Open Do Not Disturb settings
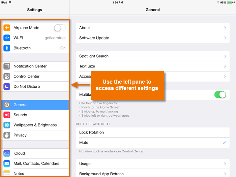The height and width of the screenshot is (177, 236). coord(35,87)
